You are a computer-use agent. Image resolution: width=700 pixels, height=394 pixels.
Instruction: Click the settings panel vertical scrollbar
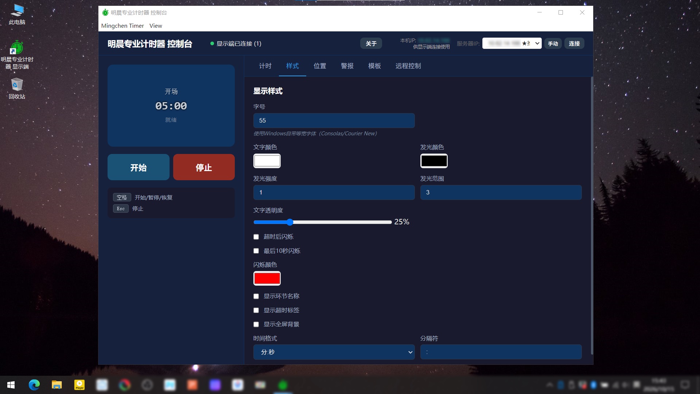click(592, 215)
